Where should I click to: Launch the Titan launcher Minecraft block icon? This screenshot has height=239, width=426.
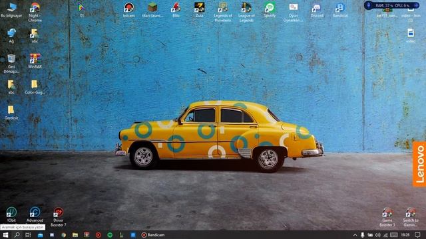[152, 11]
